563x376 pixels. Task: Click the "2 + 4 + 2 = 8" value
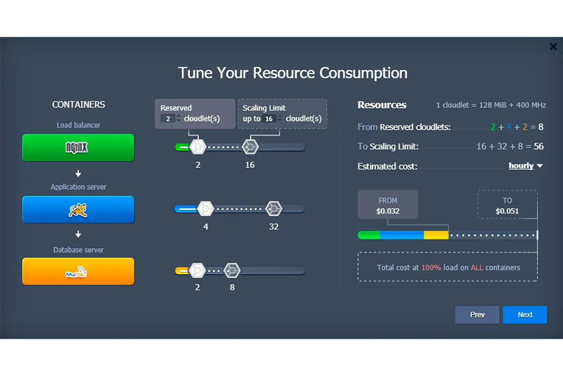517,127
